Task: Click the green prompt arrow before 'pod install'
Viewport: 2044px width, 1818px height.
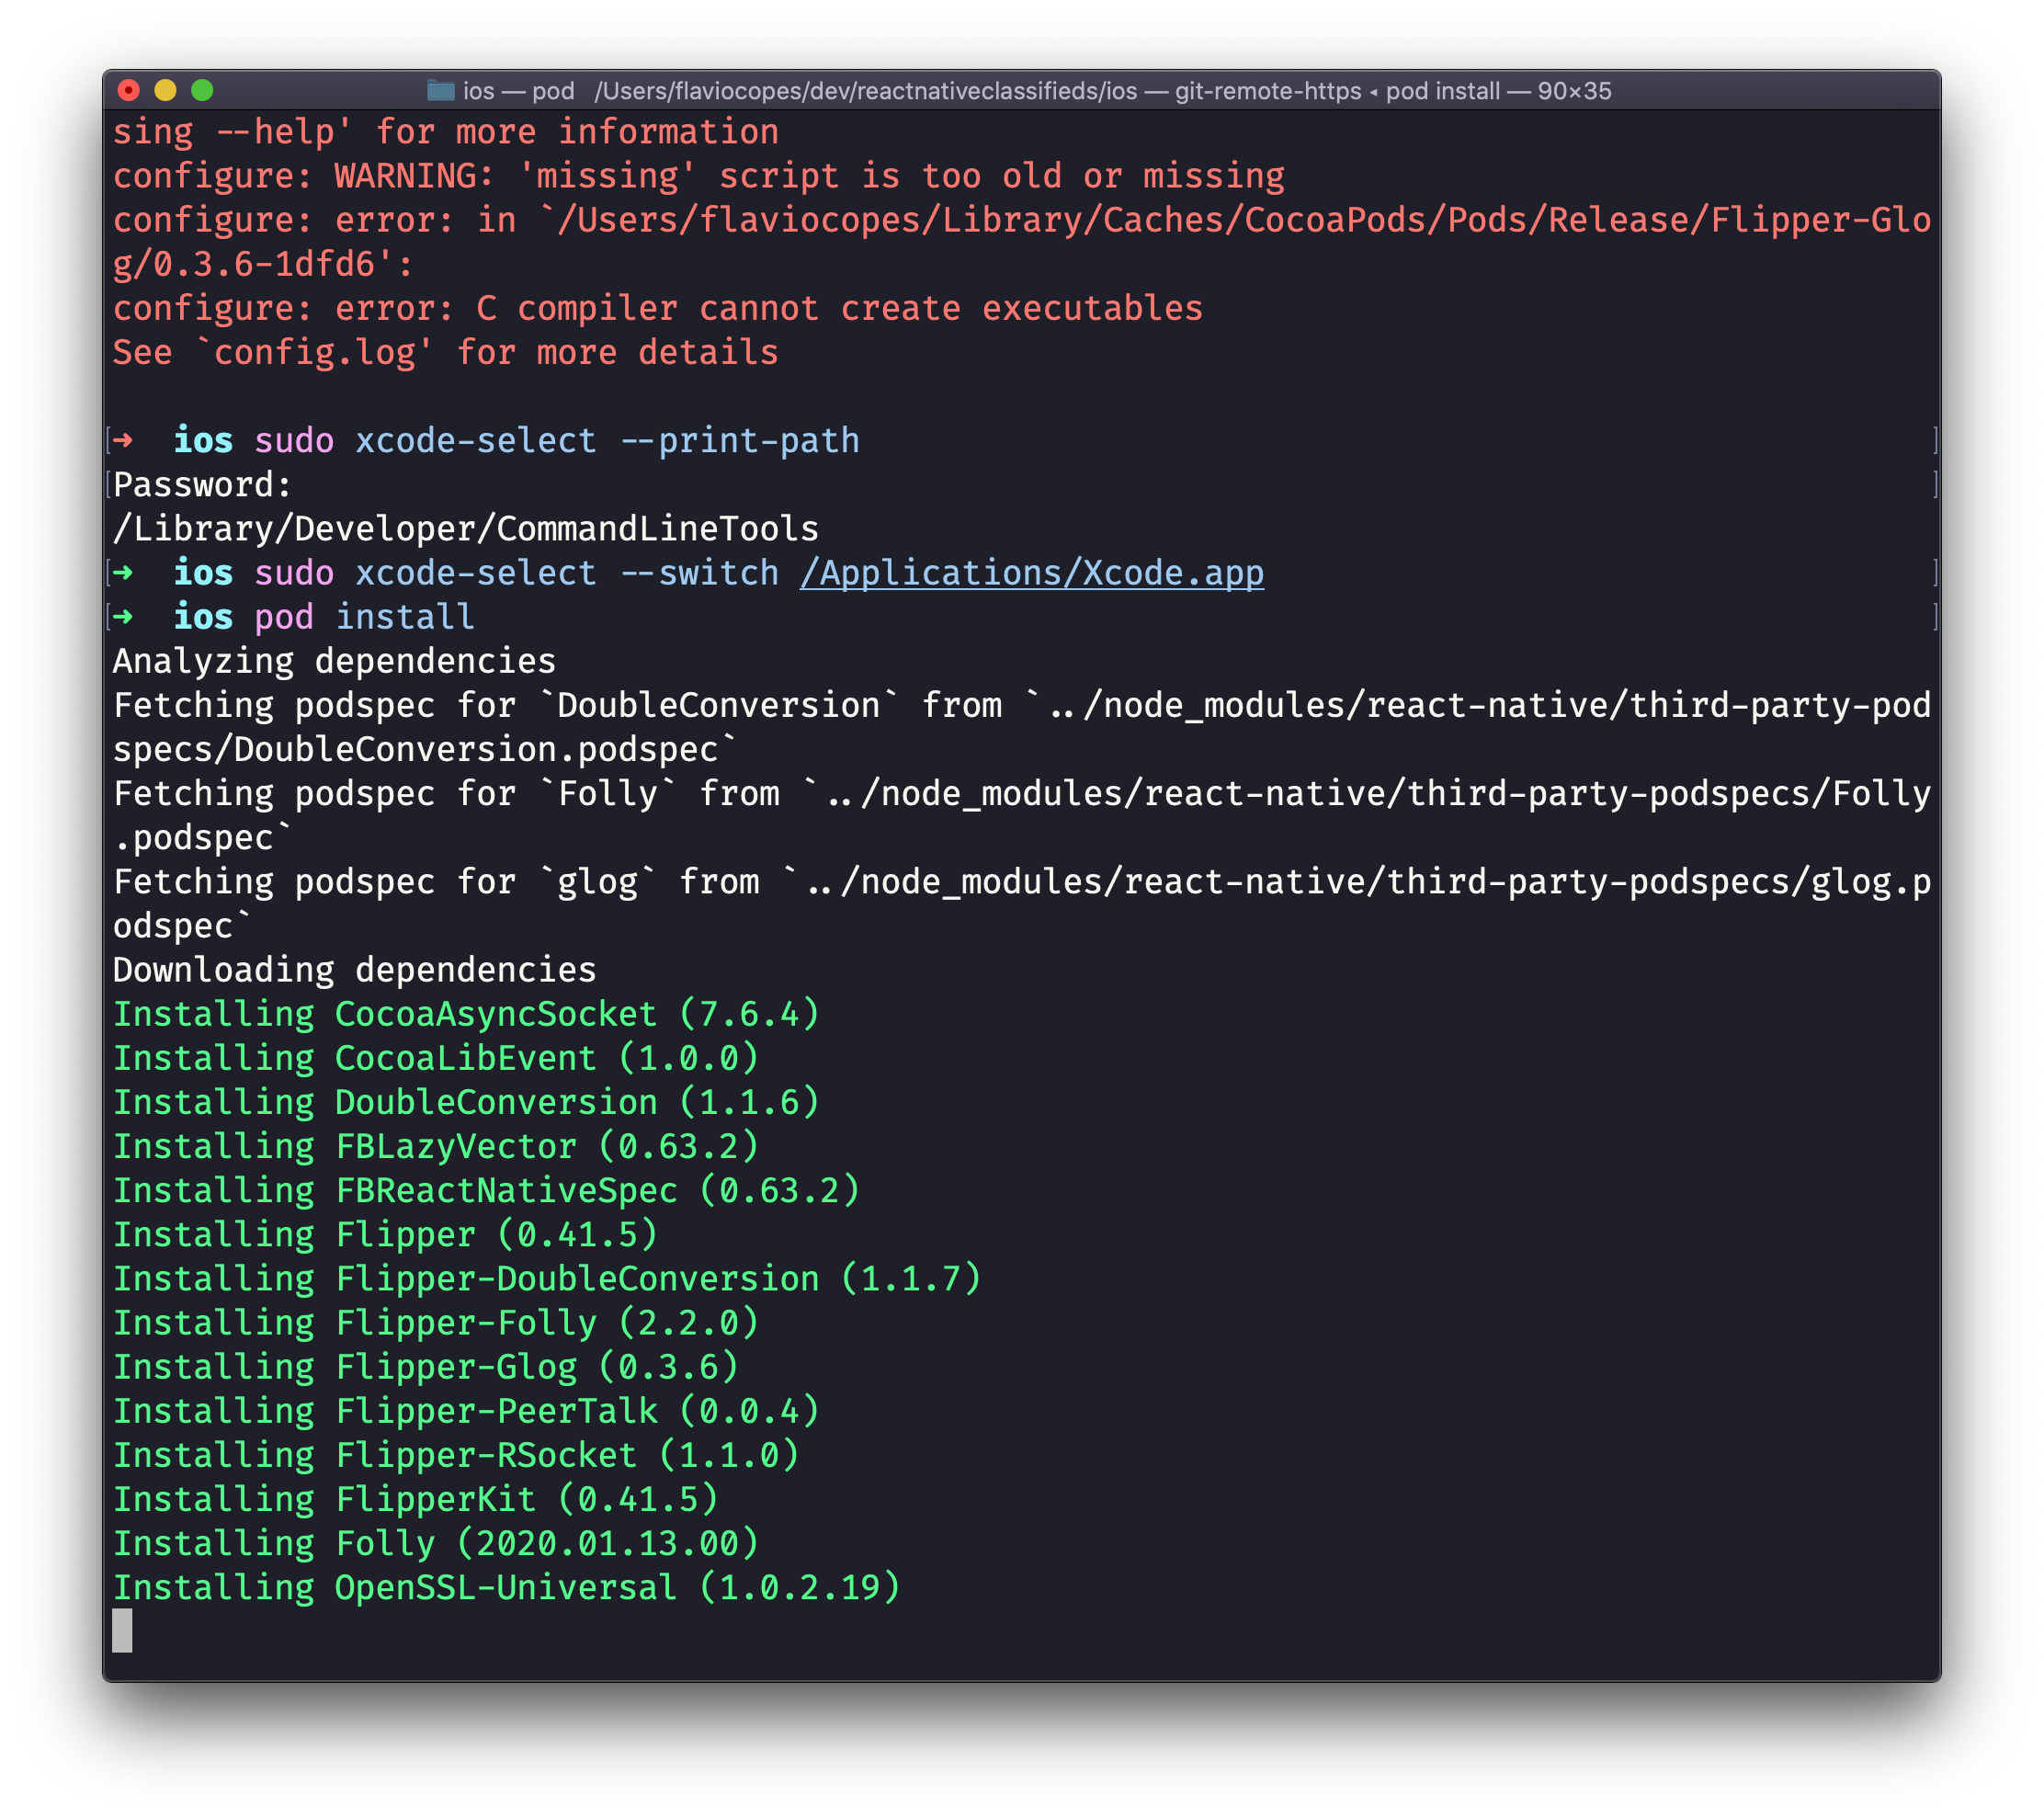Action: 123,617
